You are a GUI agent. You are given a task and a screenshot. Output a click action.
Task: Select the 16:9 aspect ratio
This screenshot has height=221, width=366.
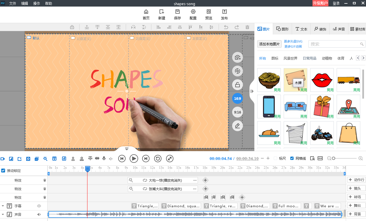pos(238,98)
